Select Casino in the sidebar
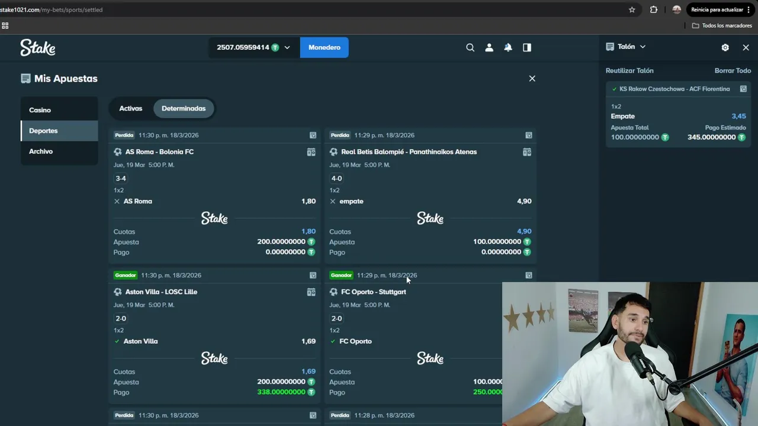758x426 pixels. pos(59,110)
